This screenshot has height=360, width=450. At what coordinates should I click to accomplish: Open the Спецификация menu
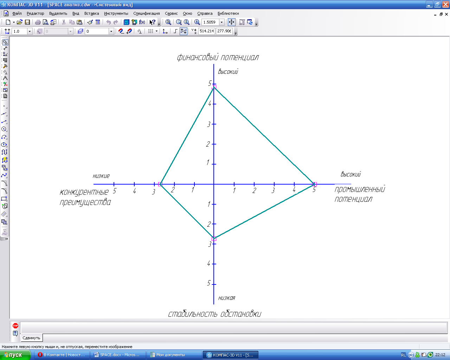coord(147,13)
